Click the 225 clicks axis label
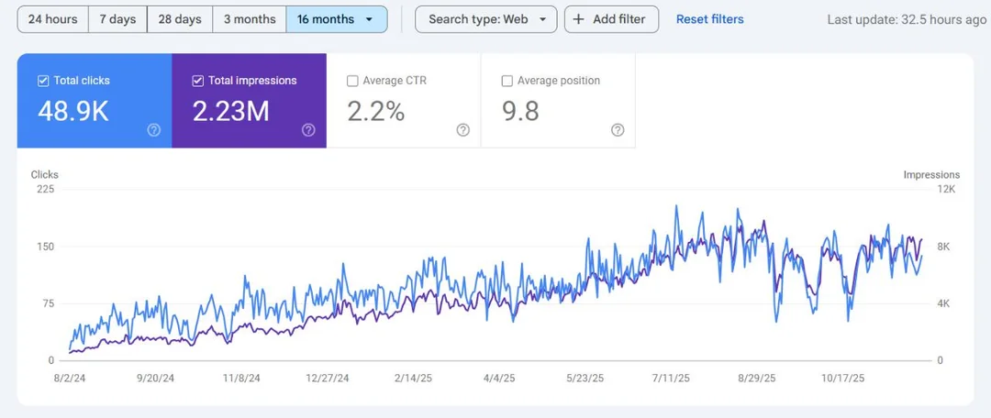 click(46, 190)
